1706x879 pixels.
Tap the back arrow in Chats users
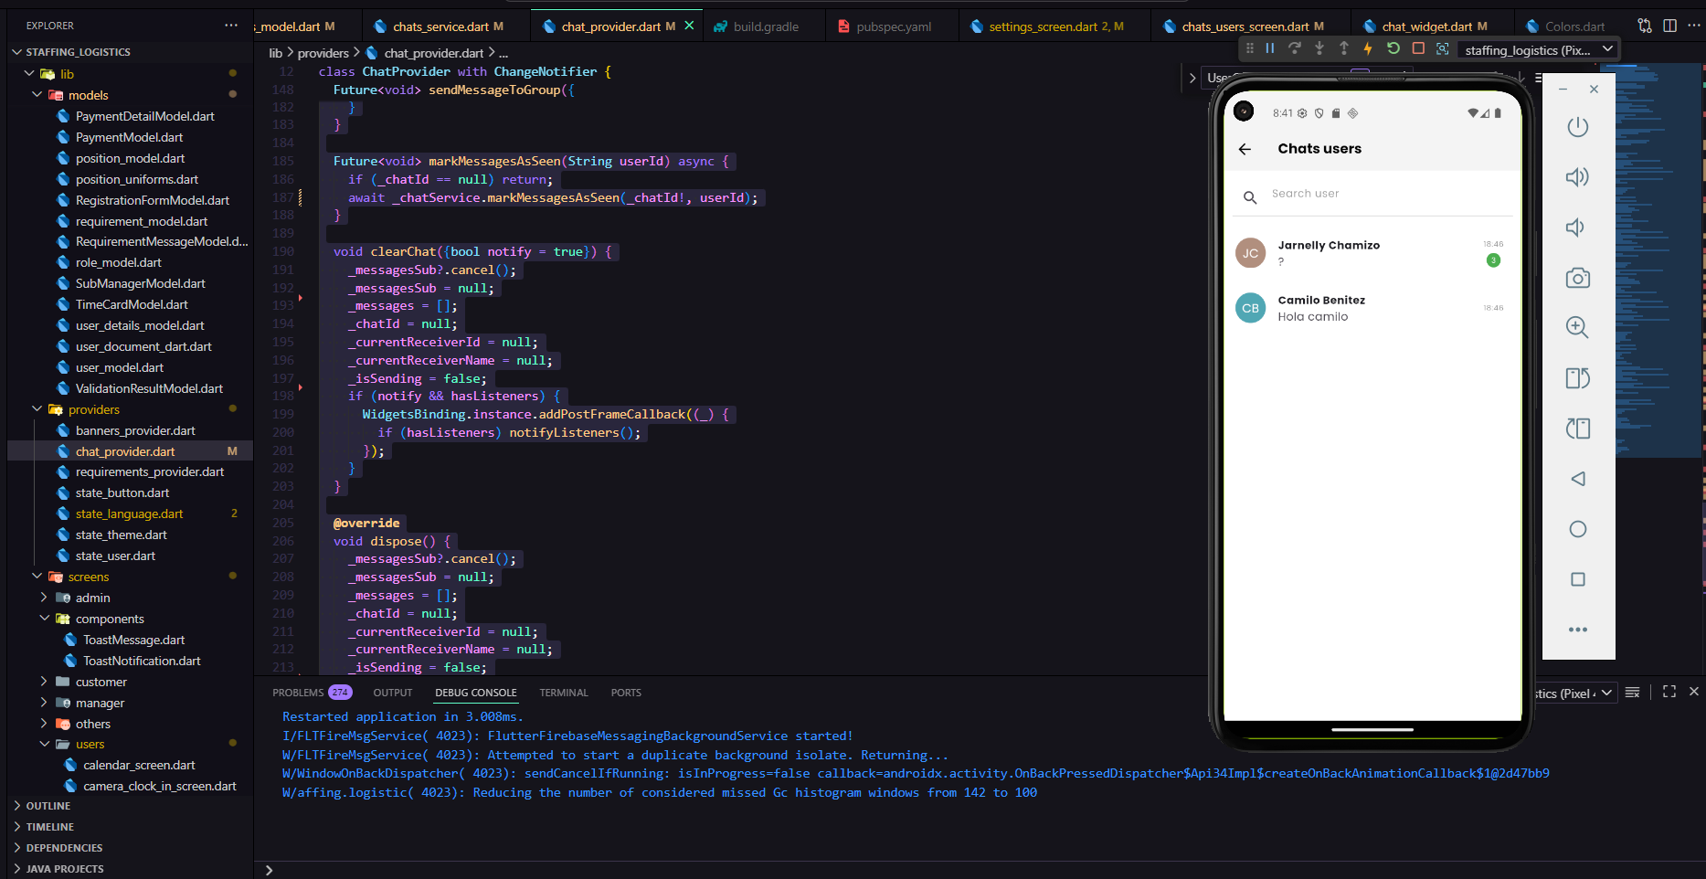point(1245,149)
